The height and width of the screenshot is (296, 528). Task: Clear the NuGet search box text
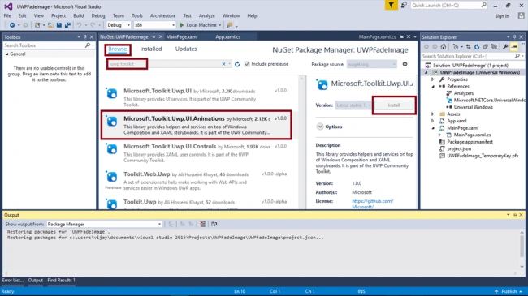[x=223, y=64]
